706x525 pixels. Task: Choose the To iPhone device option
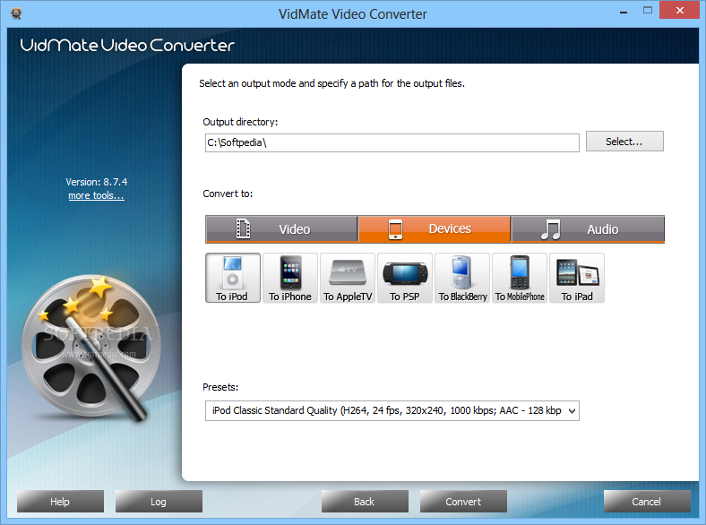tap(290, 278)
